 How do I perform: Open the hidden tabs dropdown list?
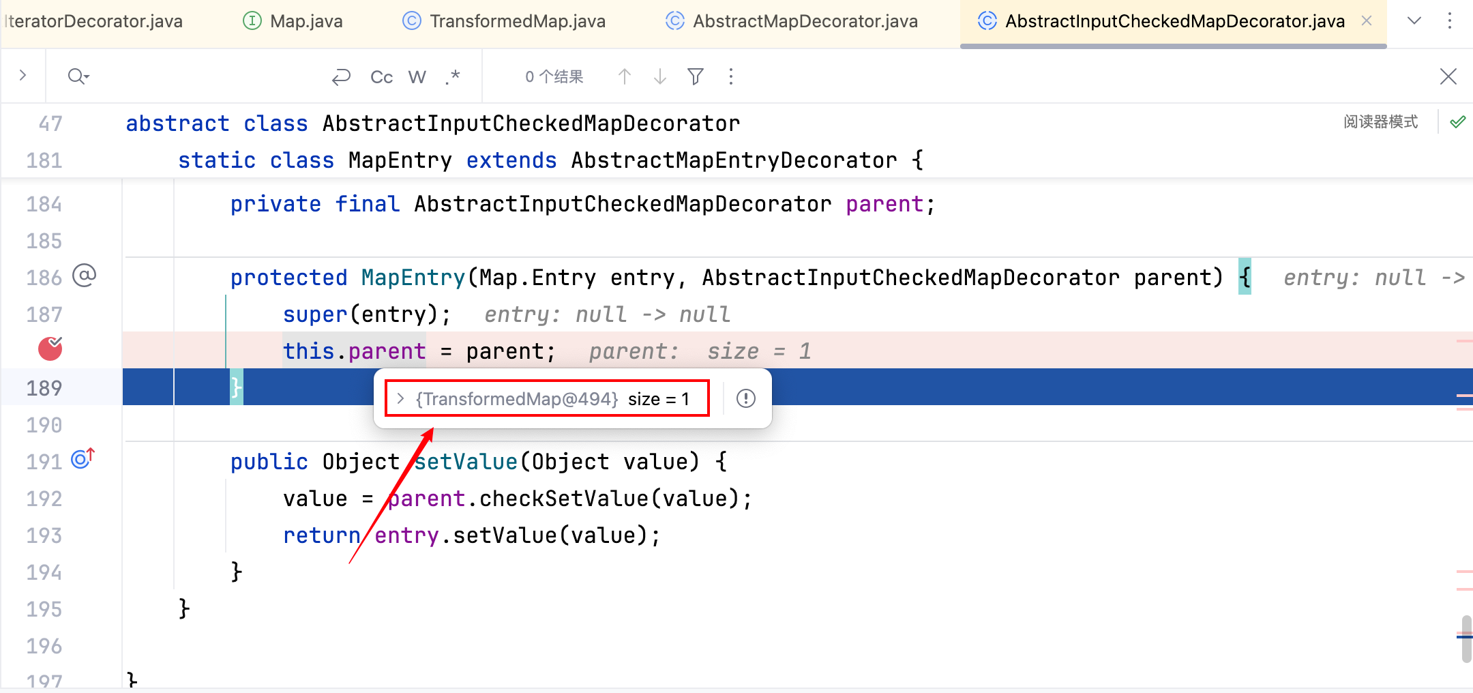pos(1414,21)
